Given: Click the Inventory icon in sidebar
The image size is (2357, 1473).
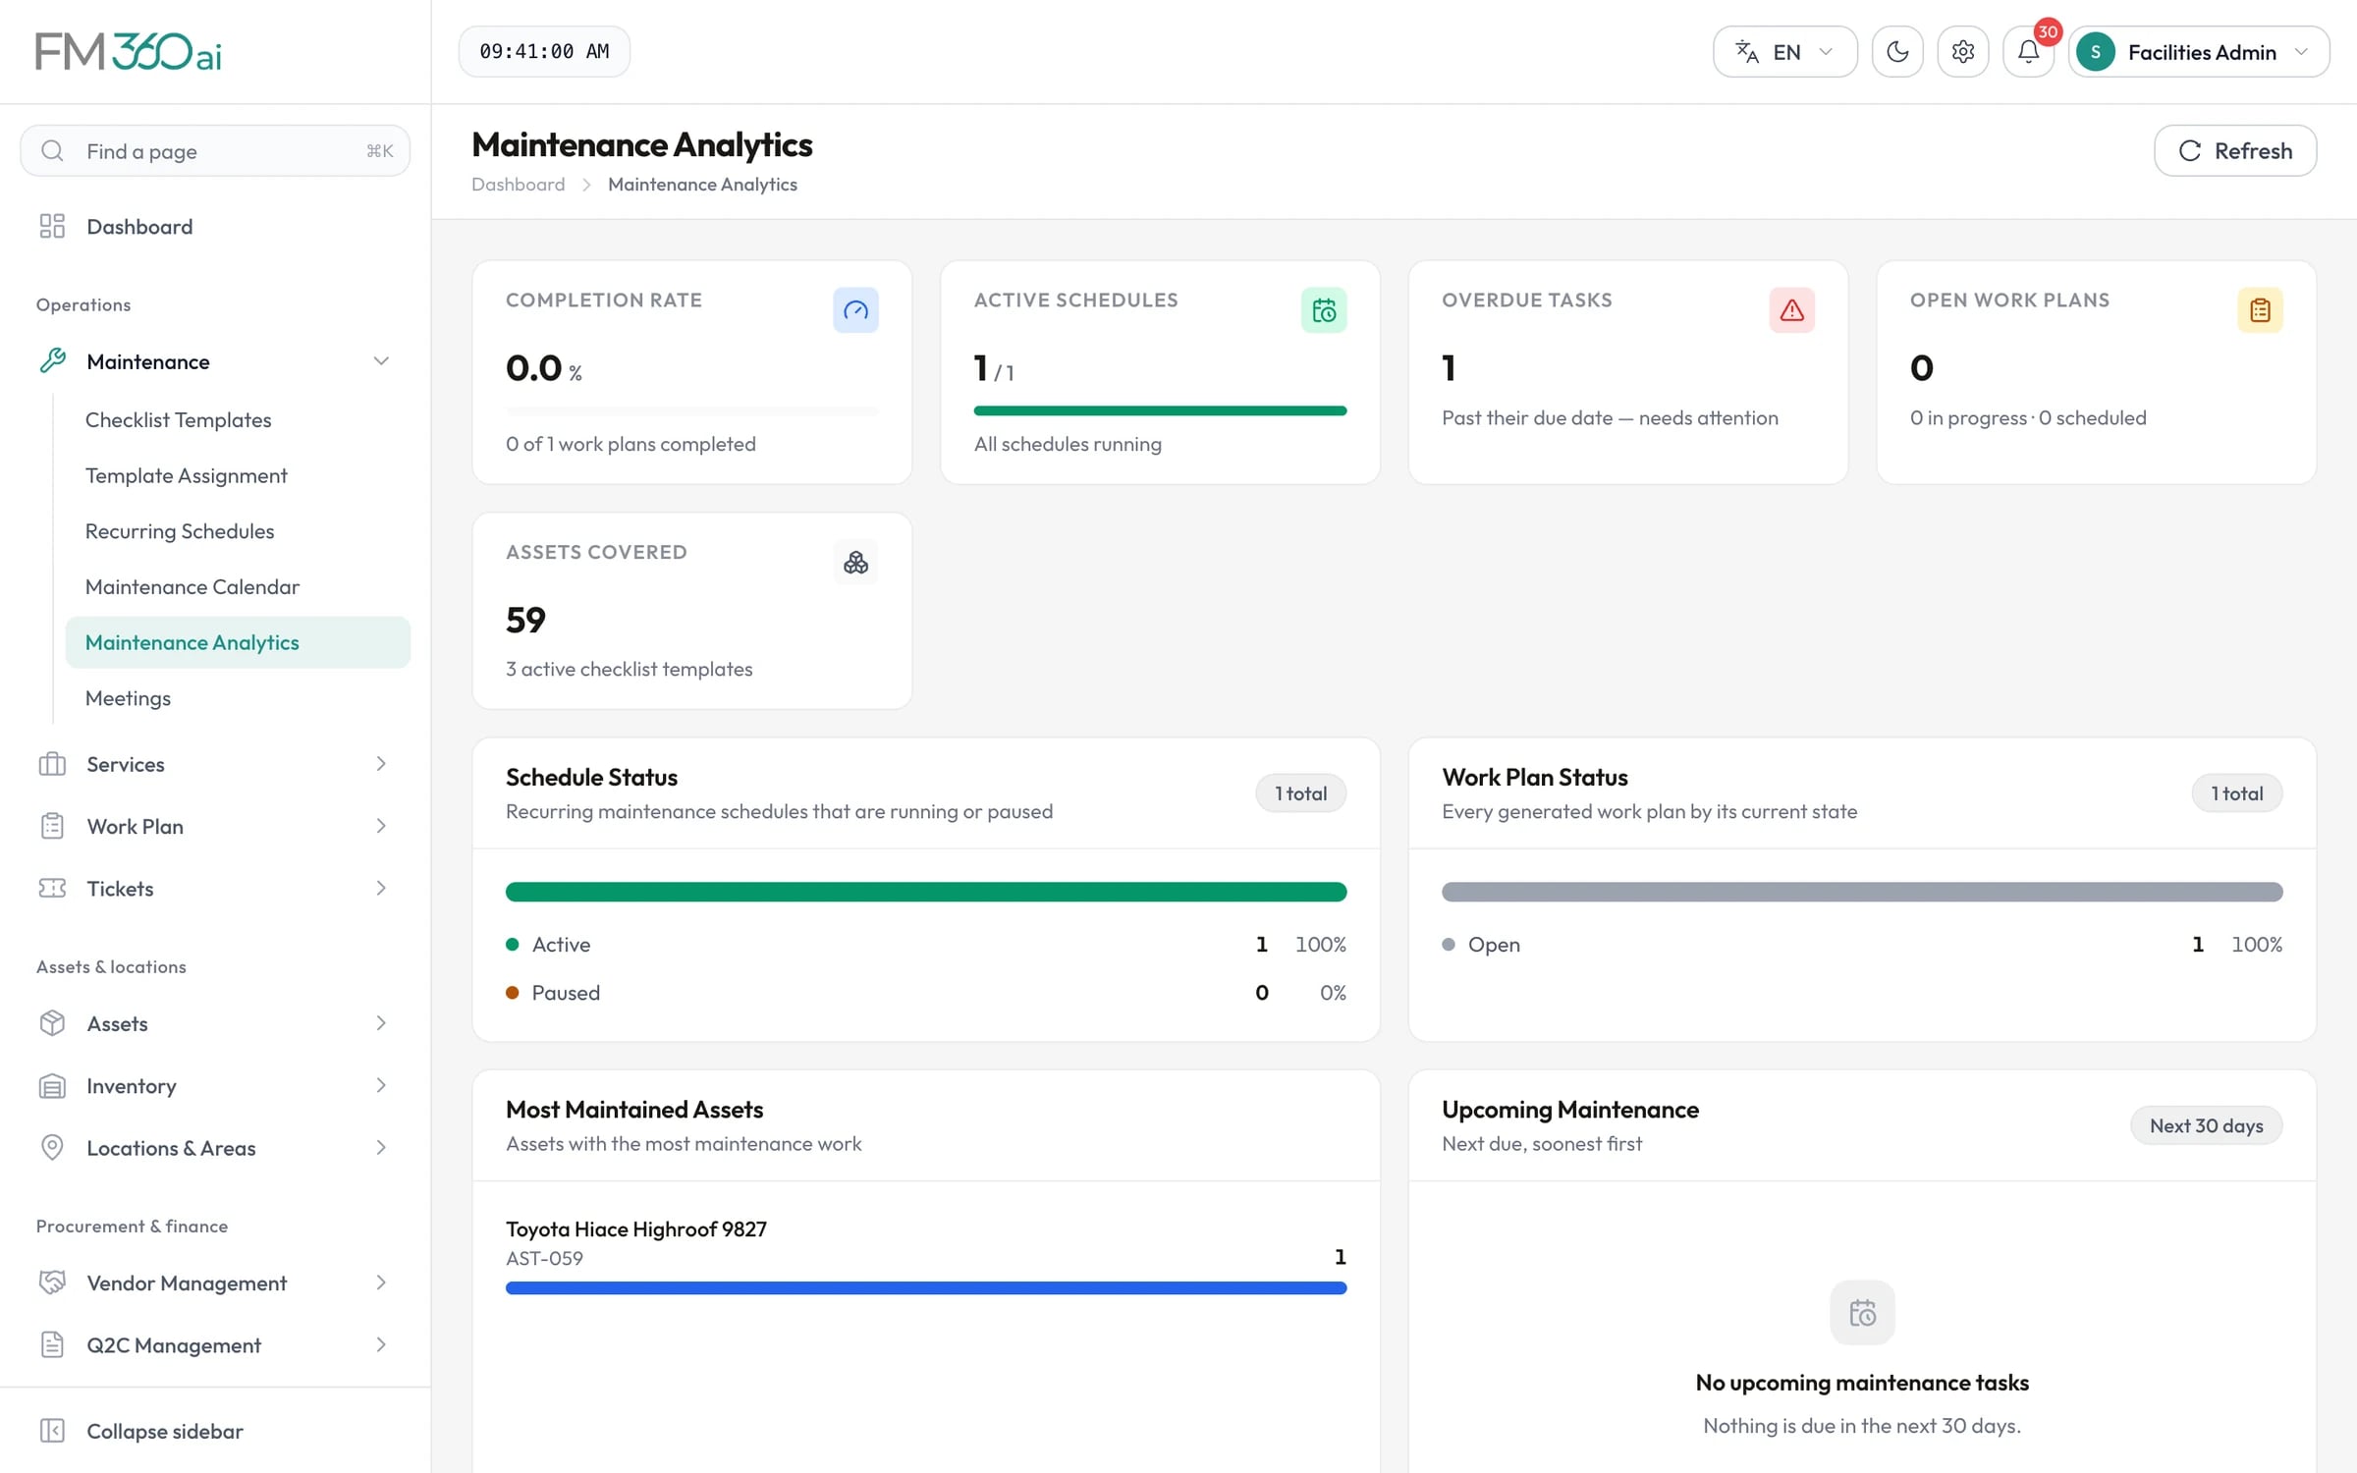Looking at the screenshot, I should (52, 1086).
